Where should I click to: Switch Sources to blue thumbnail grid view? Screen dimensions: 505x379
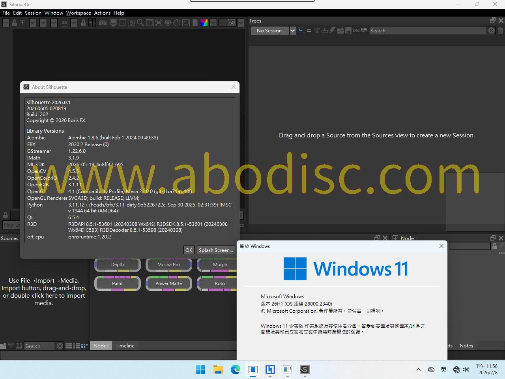84,346
